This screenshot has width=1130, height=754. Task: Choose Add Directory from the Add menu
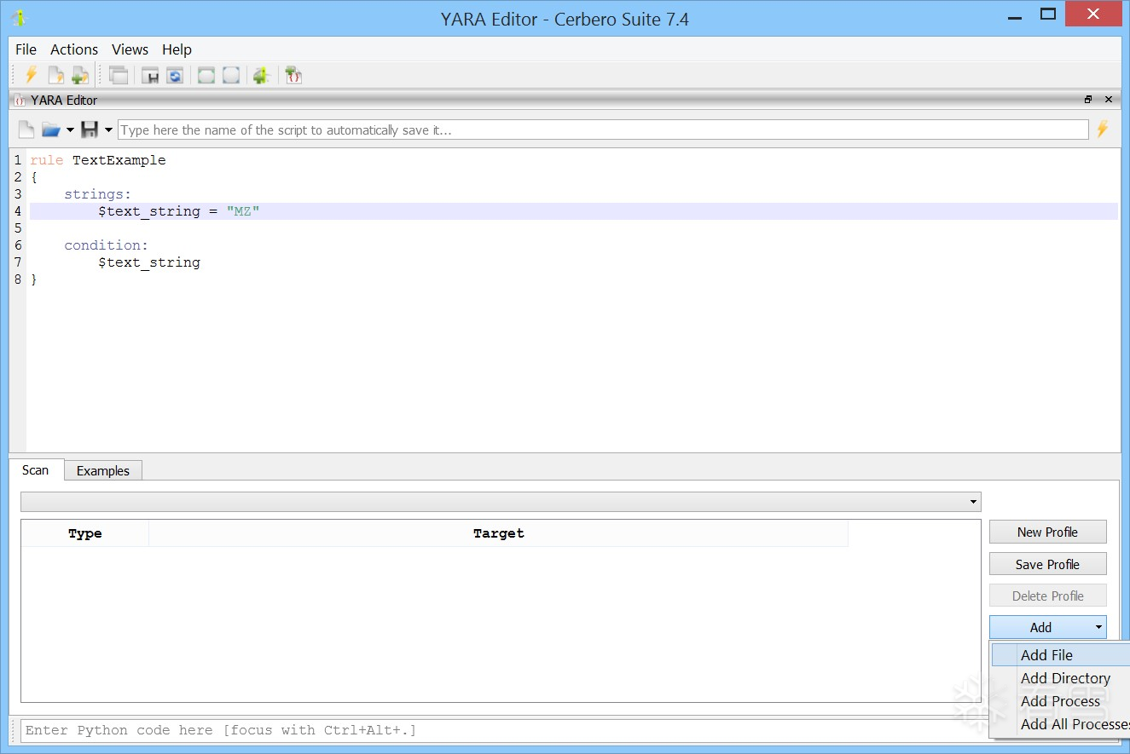[1061, 678]
